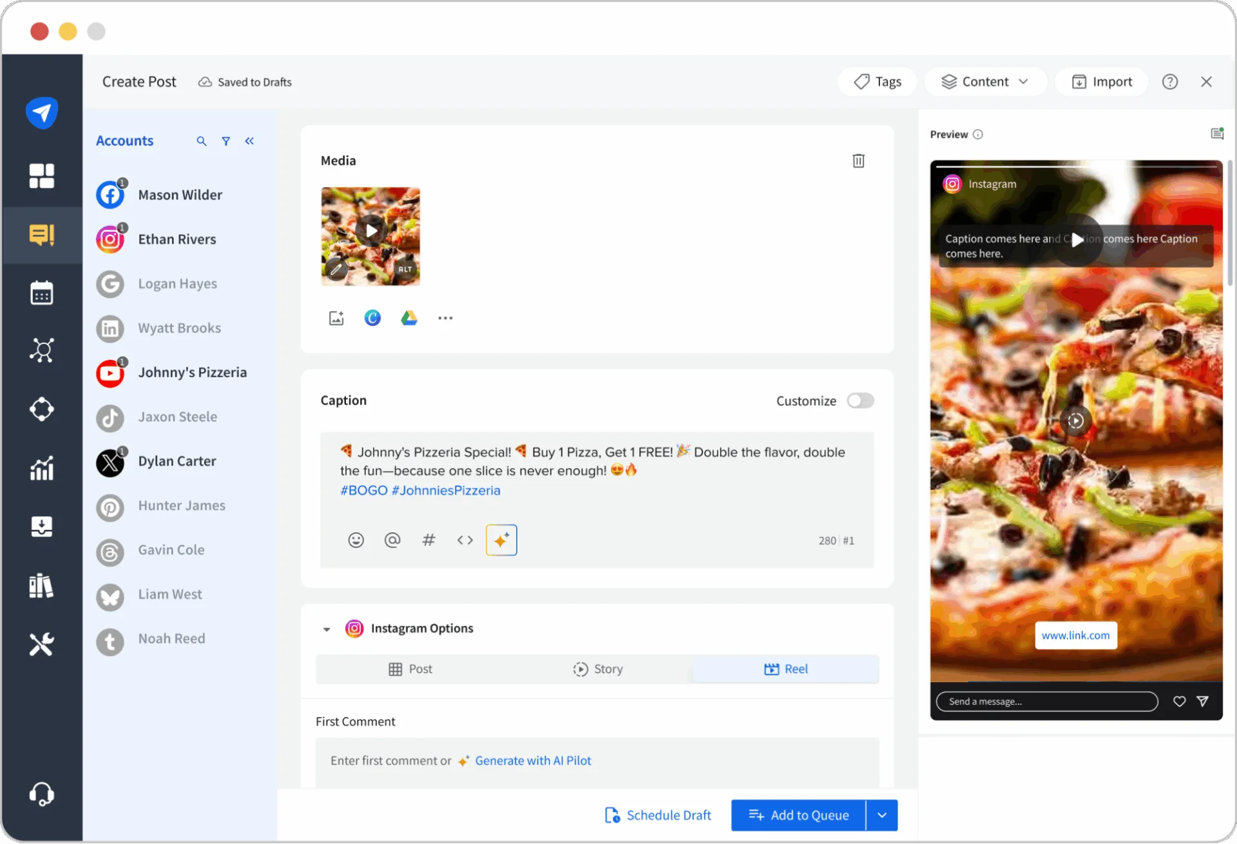Insert a hashtag via # icon
This screenshot has height=844, width=1237.
[428, 540]
